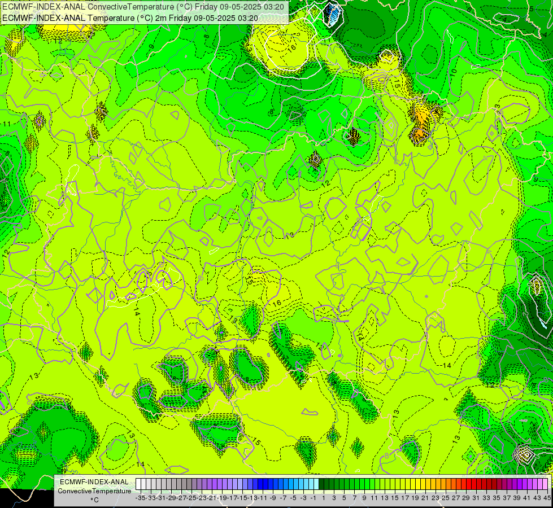Click legend scale value -9
The width and height of the screenshot is (553, 508).
coord(273,498)
